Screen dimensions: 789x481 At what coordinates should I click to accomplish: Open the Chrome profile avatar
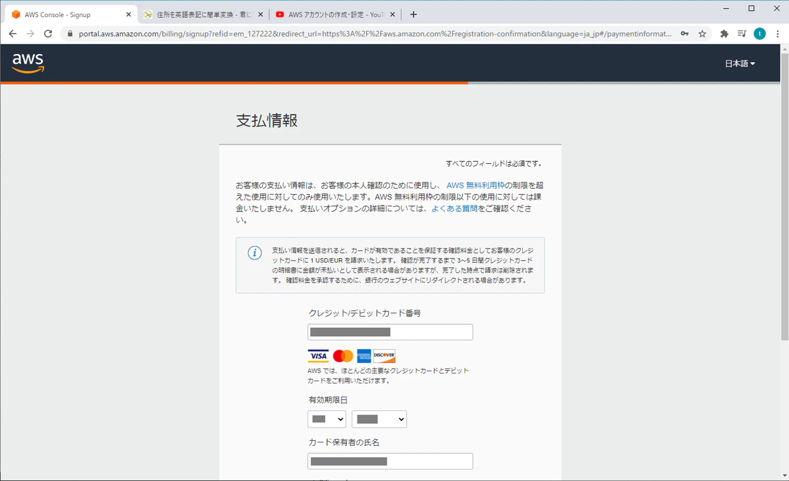(x=760, y=34)
